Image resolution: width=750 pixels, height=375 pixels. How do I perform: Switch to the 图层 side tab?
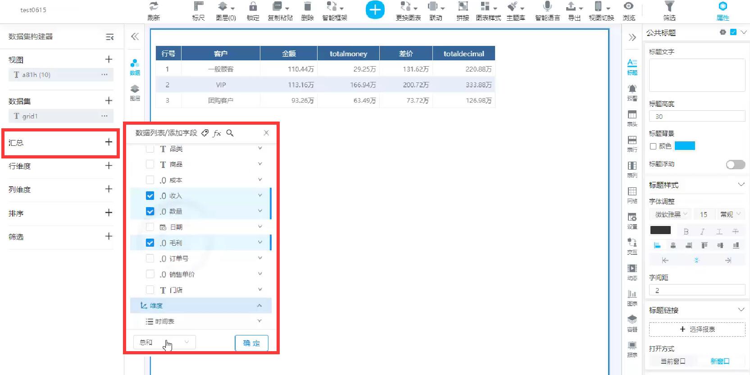coord(135,92)
